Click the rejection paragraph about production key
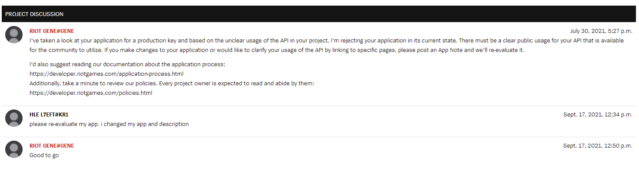 click(327, 45)
